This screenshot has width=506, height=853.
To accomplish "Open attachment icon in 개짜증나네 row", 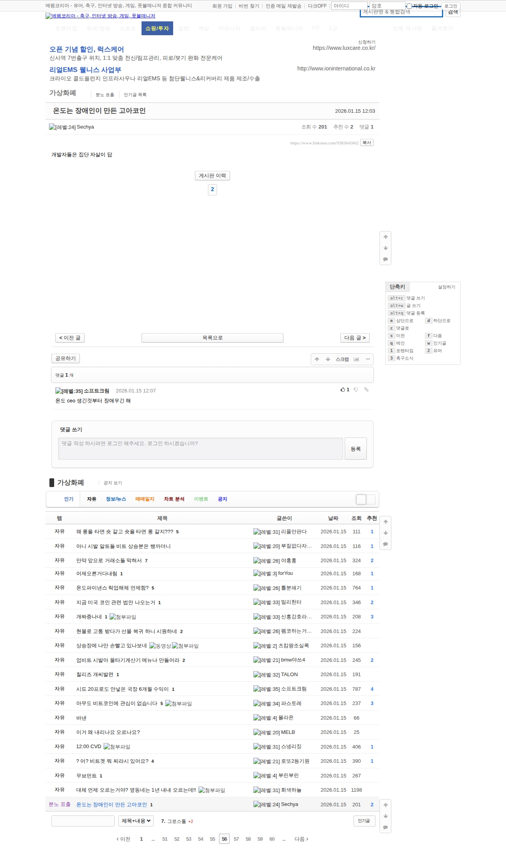I will [123, 617].
